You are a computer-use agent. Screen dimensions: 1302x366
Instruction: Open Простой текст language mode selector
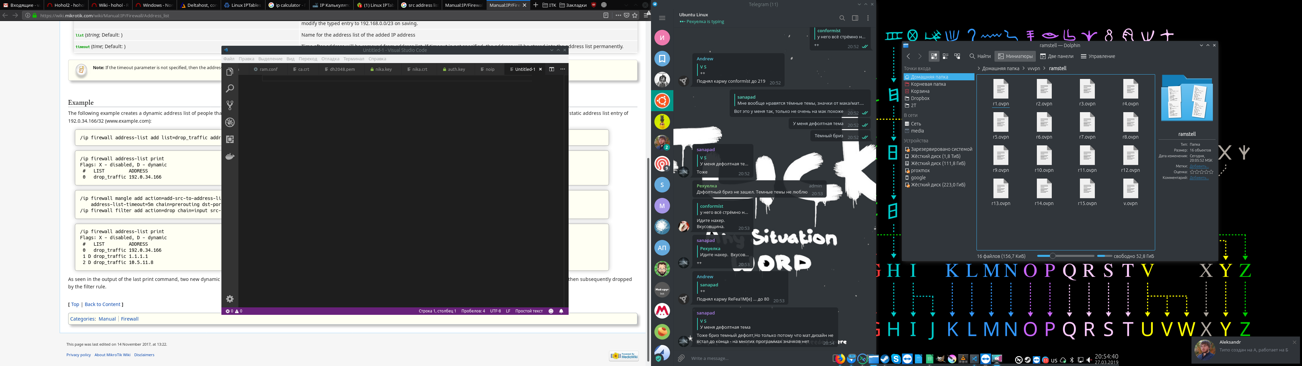pyautogui.click(x=529, y=311)
